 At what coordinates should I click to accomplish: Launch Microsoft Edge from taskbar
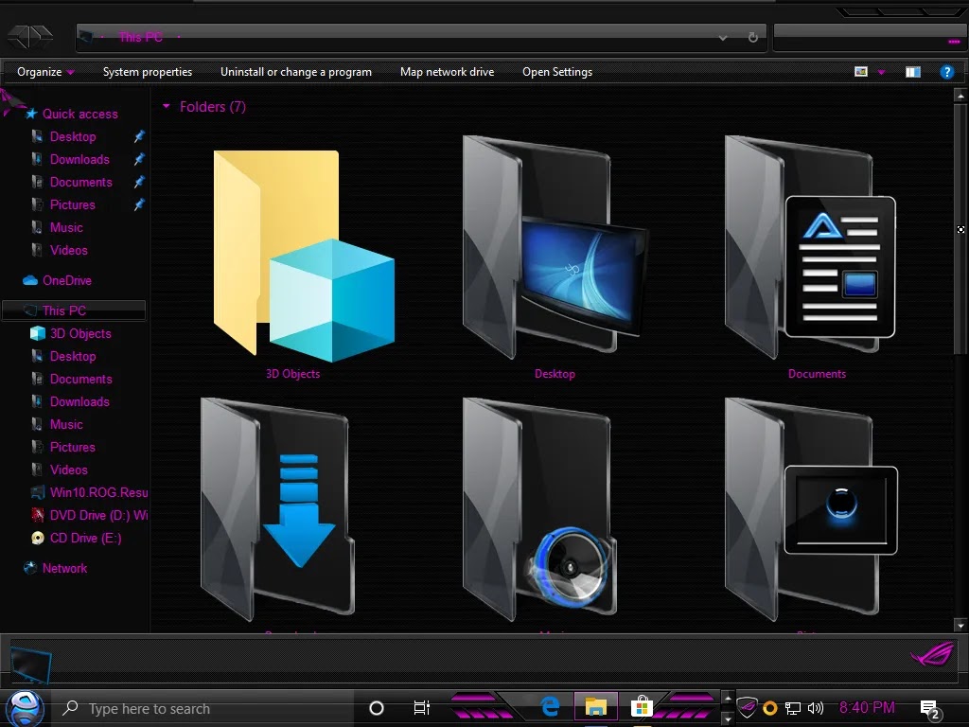pyautogui.click(x=550, y=706)
